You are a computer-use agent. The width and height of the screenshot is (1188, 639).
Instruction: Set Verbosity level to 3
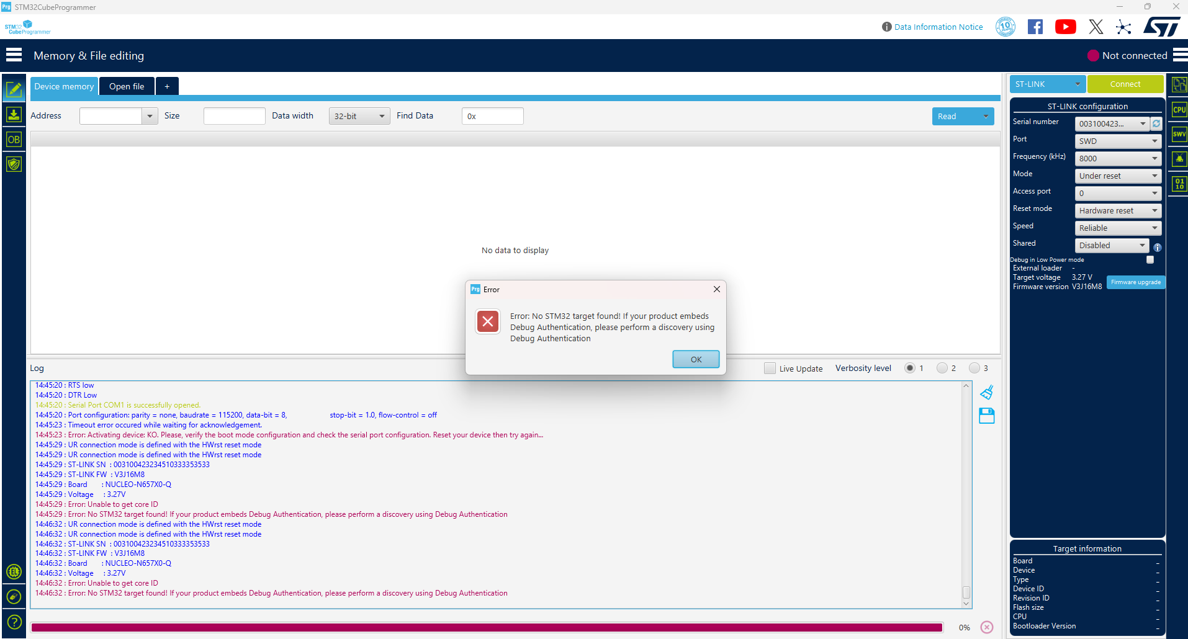pos(974,368)
